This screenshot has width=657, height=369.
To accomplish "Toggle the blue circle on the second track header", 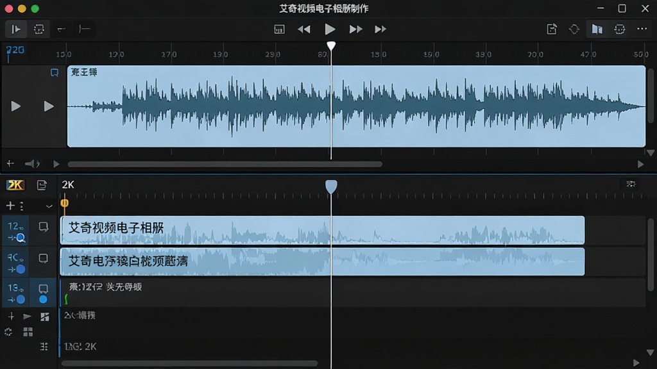I will coord(21,270).
